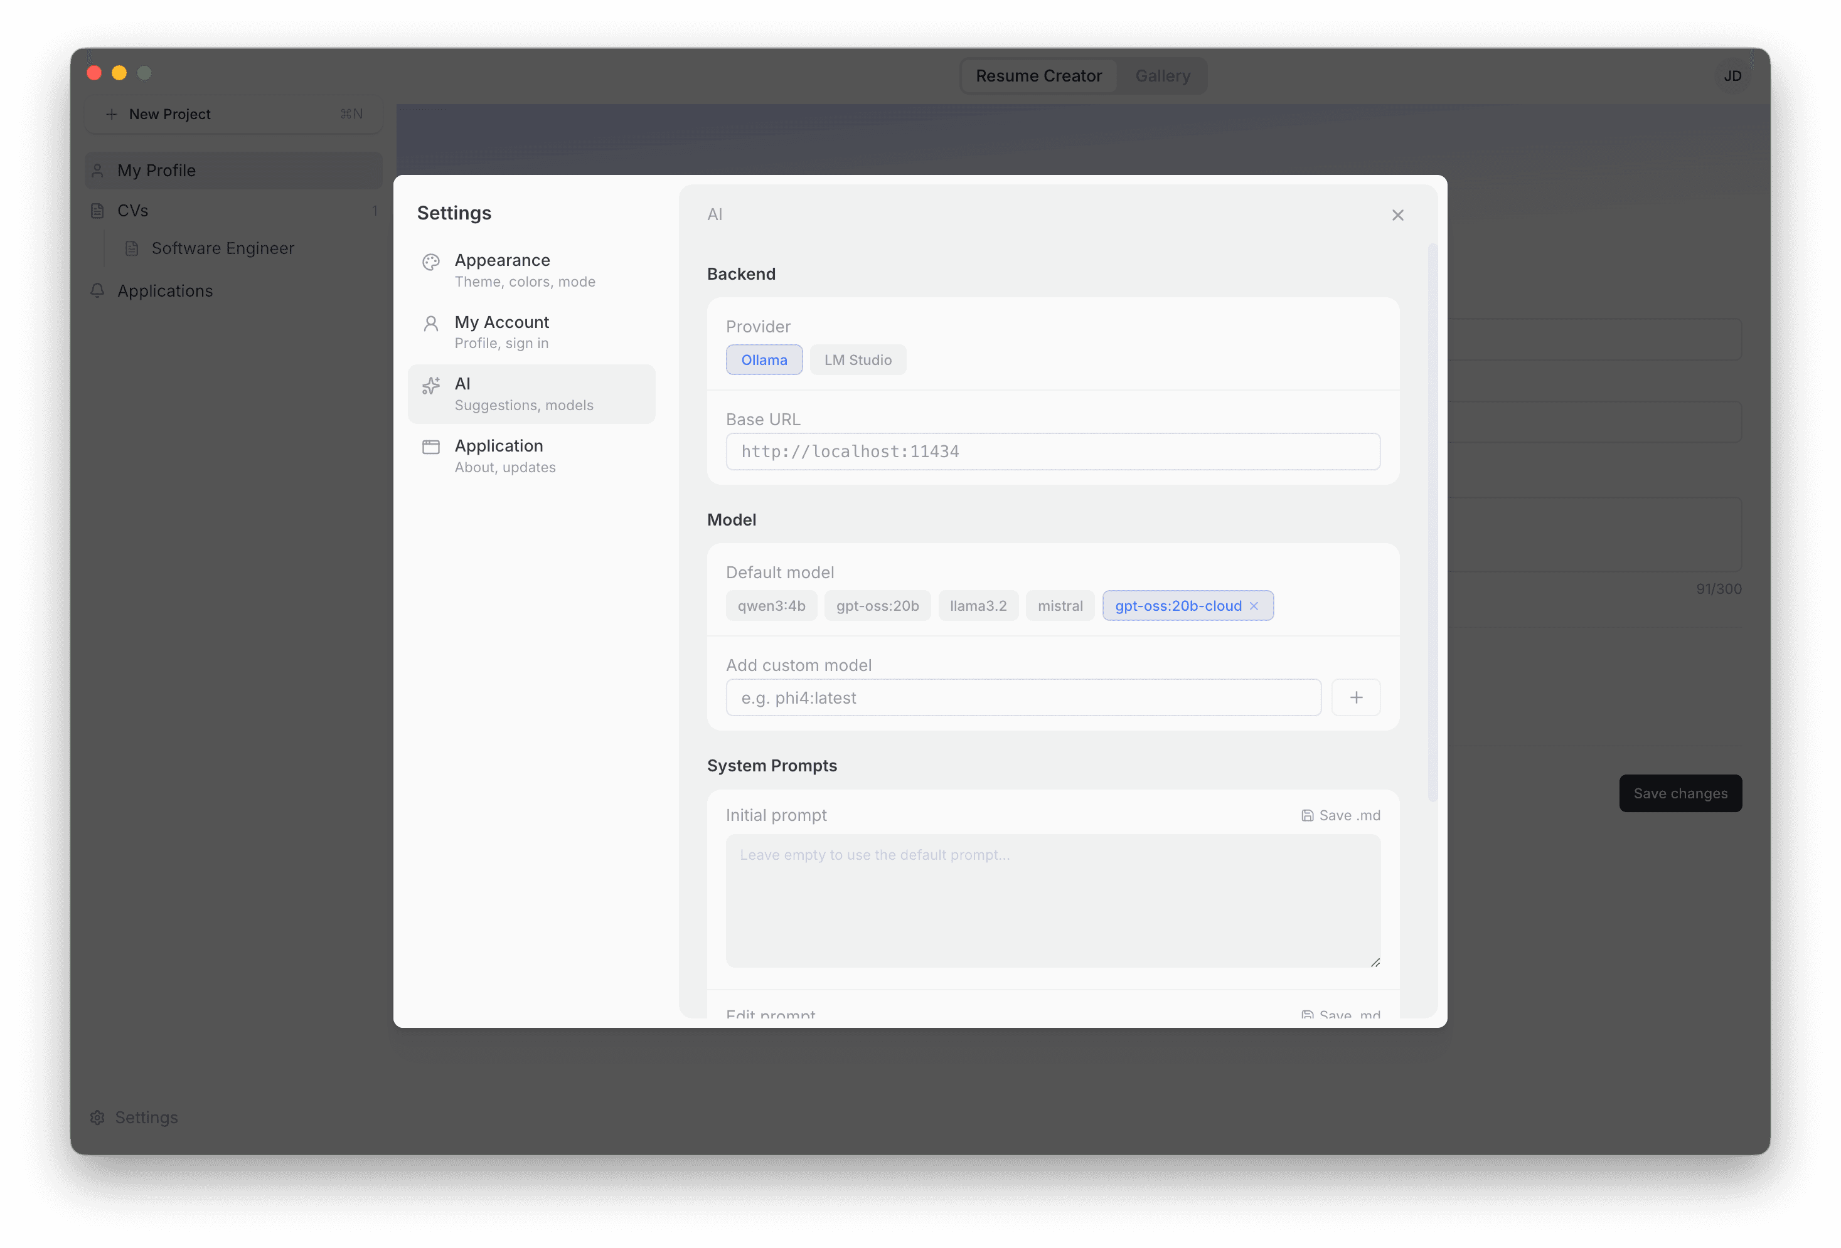This screenshot has height=1248, width=1841.
Task: Select the AI sparkles icon in Settings
Action: [x=431, y=386]
